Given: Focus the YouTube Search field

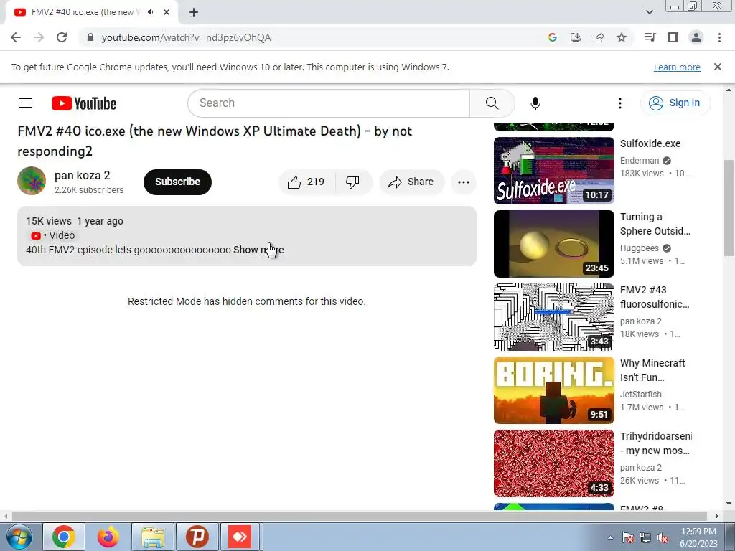Looking at the screenshot, I should click(329, 103).
